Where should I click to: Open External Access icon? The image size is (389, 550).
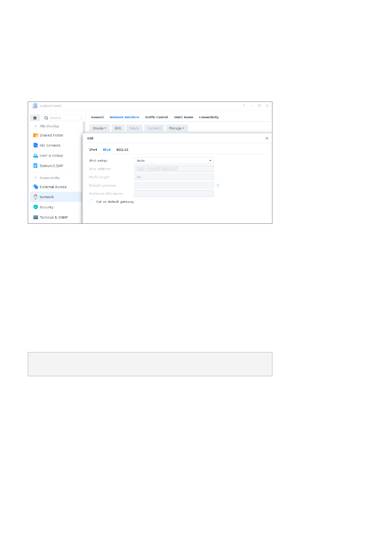[36, 187]
